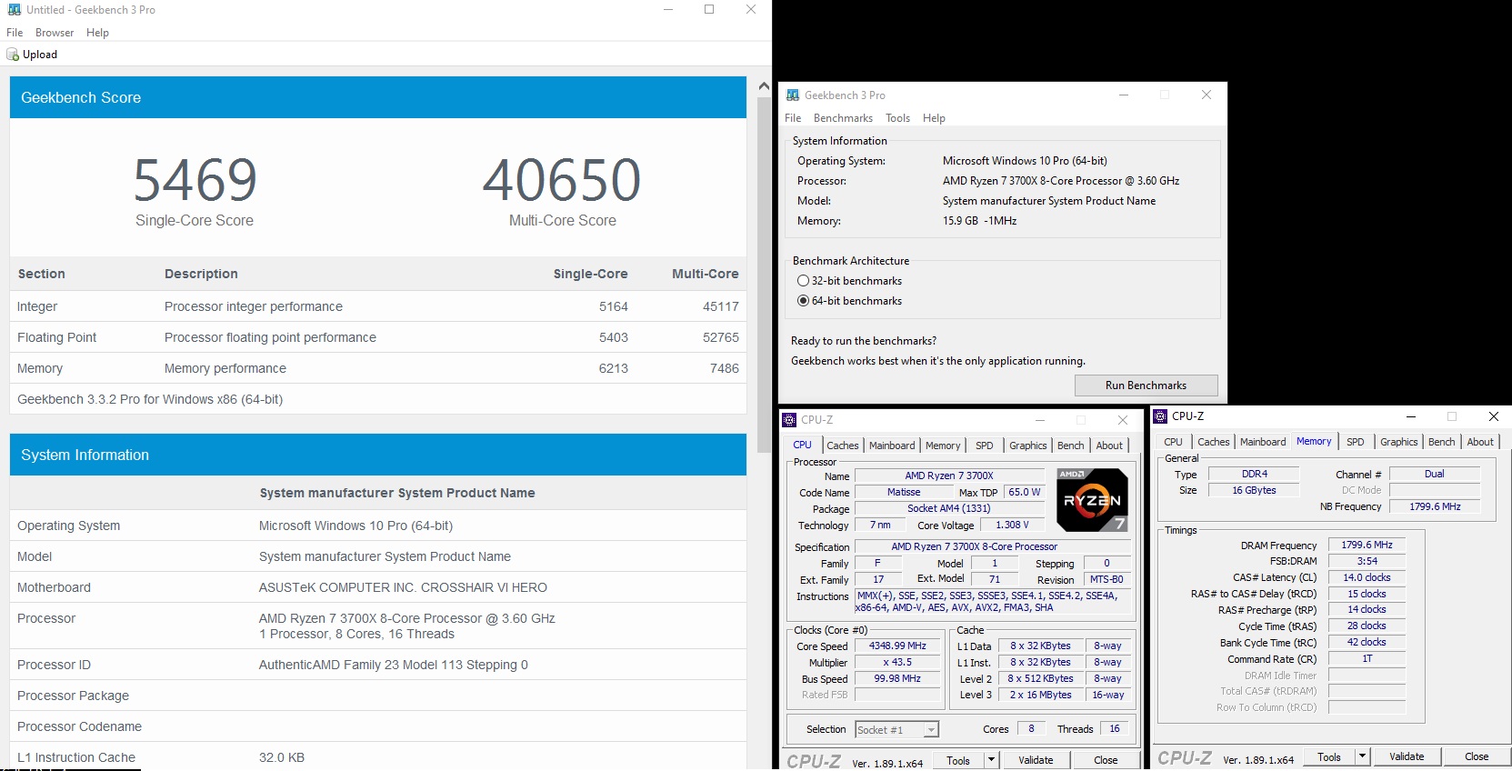Click Upload in Geekbench results toolbar
Image resolution: width=1512 pixels, height=771 pixels.
32,55
